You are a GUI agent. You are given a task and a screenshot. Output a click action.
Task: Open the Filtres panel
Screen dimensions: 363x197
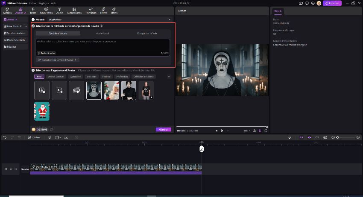(x=103, y=10)
